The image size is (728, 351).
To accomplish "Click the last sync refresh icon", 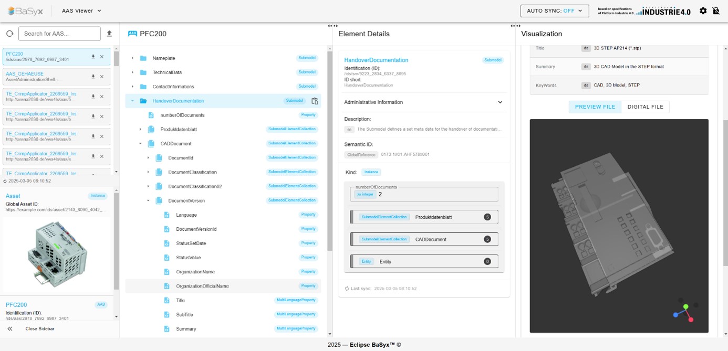I will (347, 289).
